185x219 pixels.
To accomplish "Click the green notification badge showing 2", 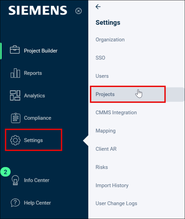I will (x=5, y=172).
